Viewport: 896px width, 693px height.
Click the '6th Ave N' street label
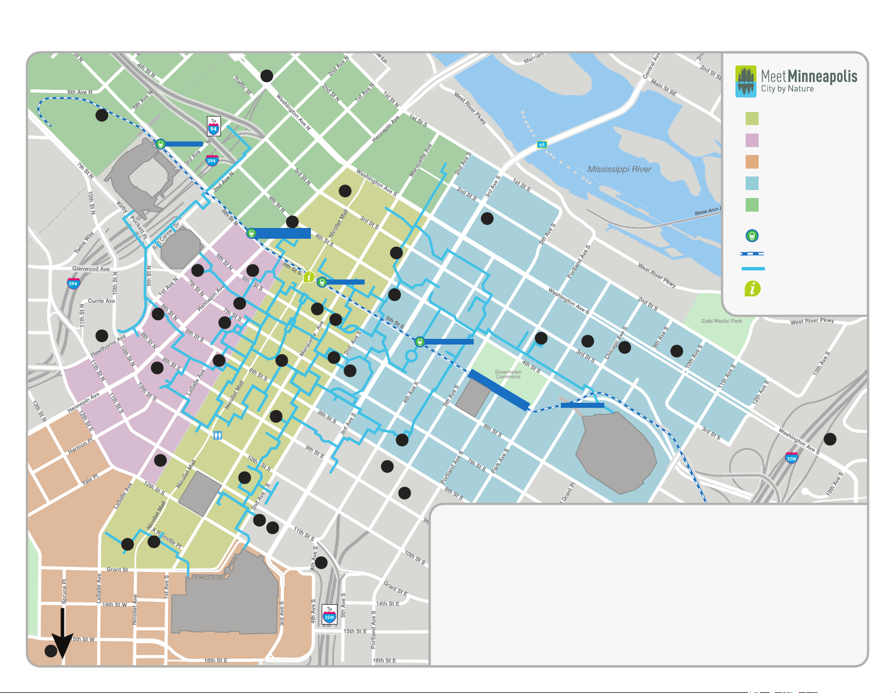[x=80, y=92]
